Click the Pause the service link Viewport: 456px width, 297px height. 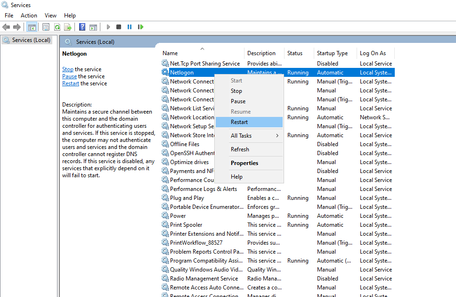(70, 76)
